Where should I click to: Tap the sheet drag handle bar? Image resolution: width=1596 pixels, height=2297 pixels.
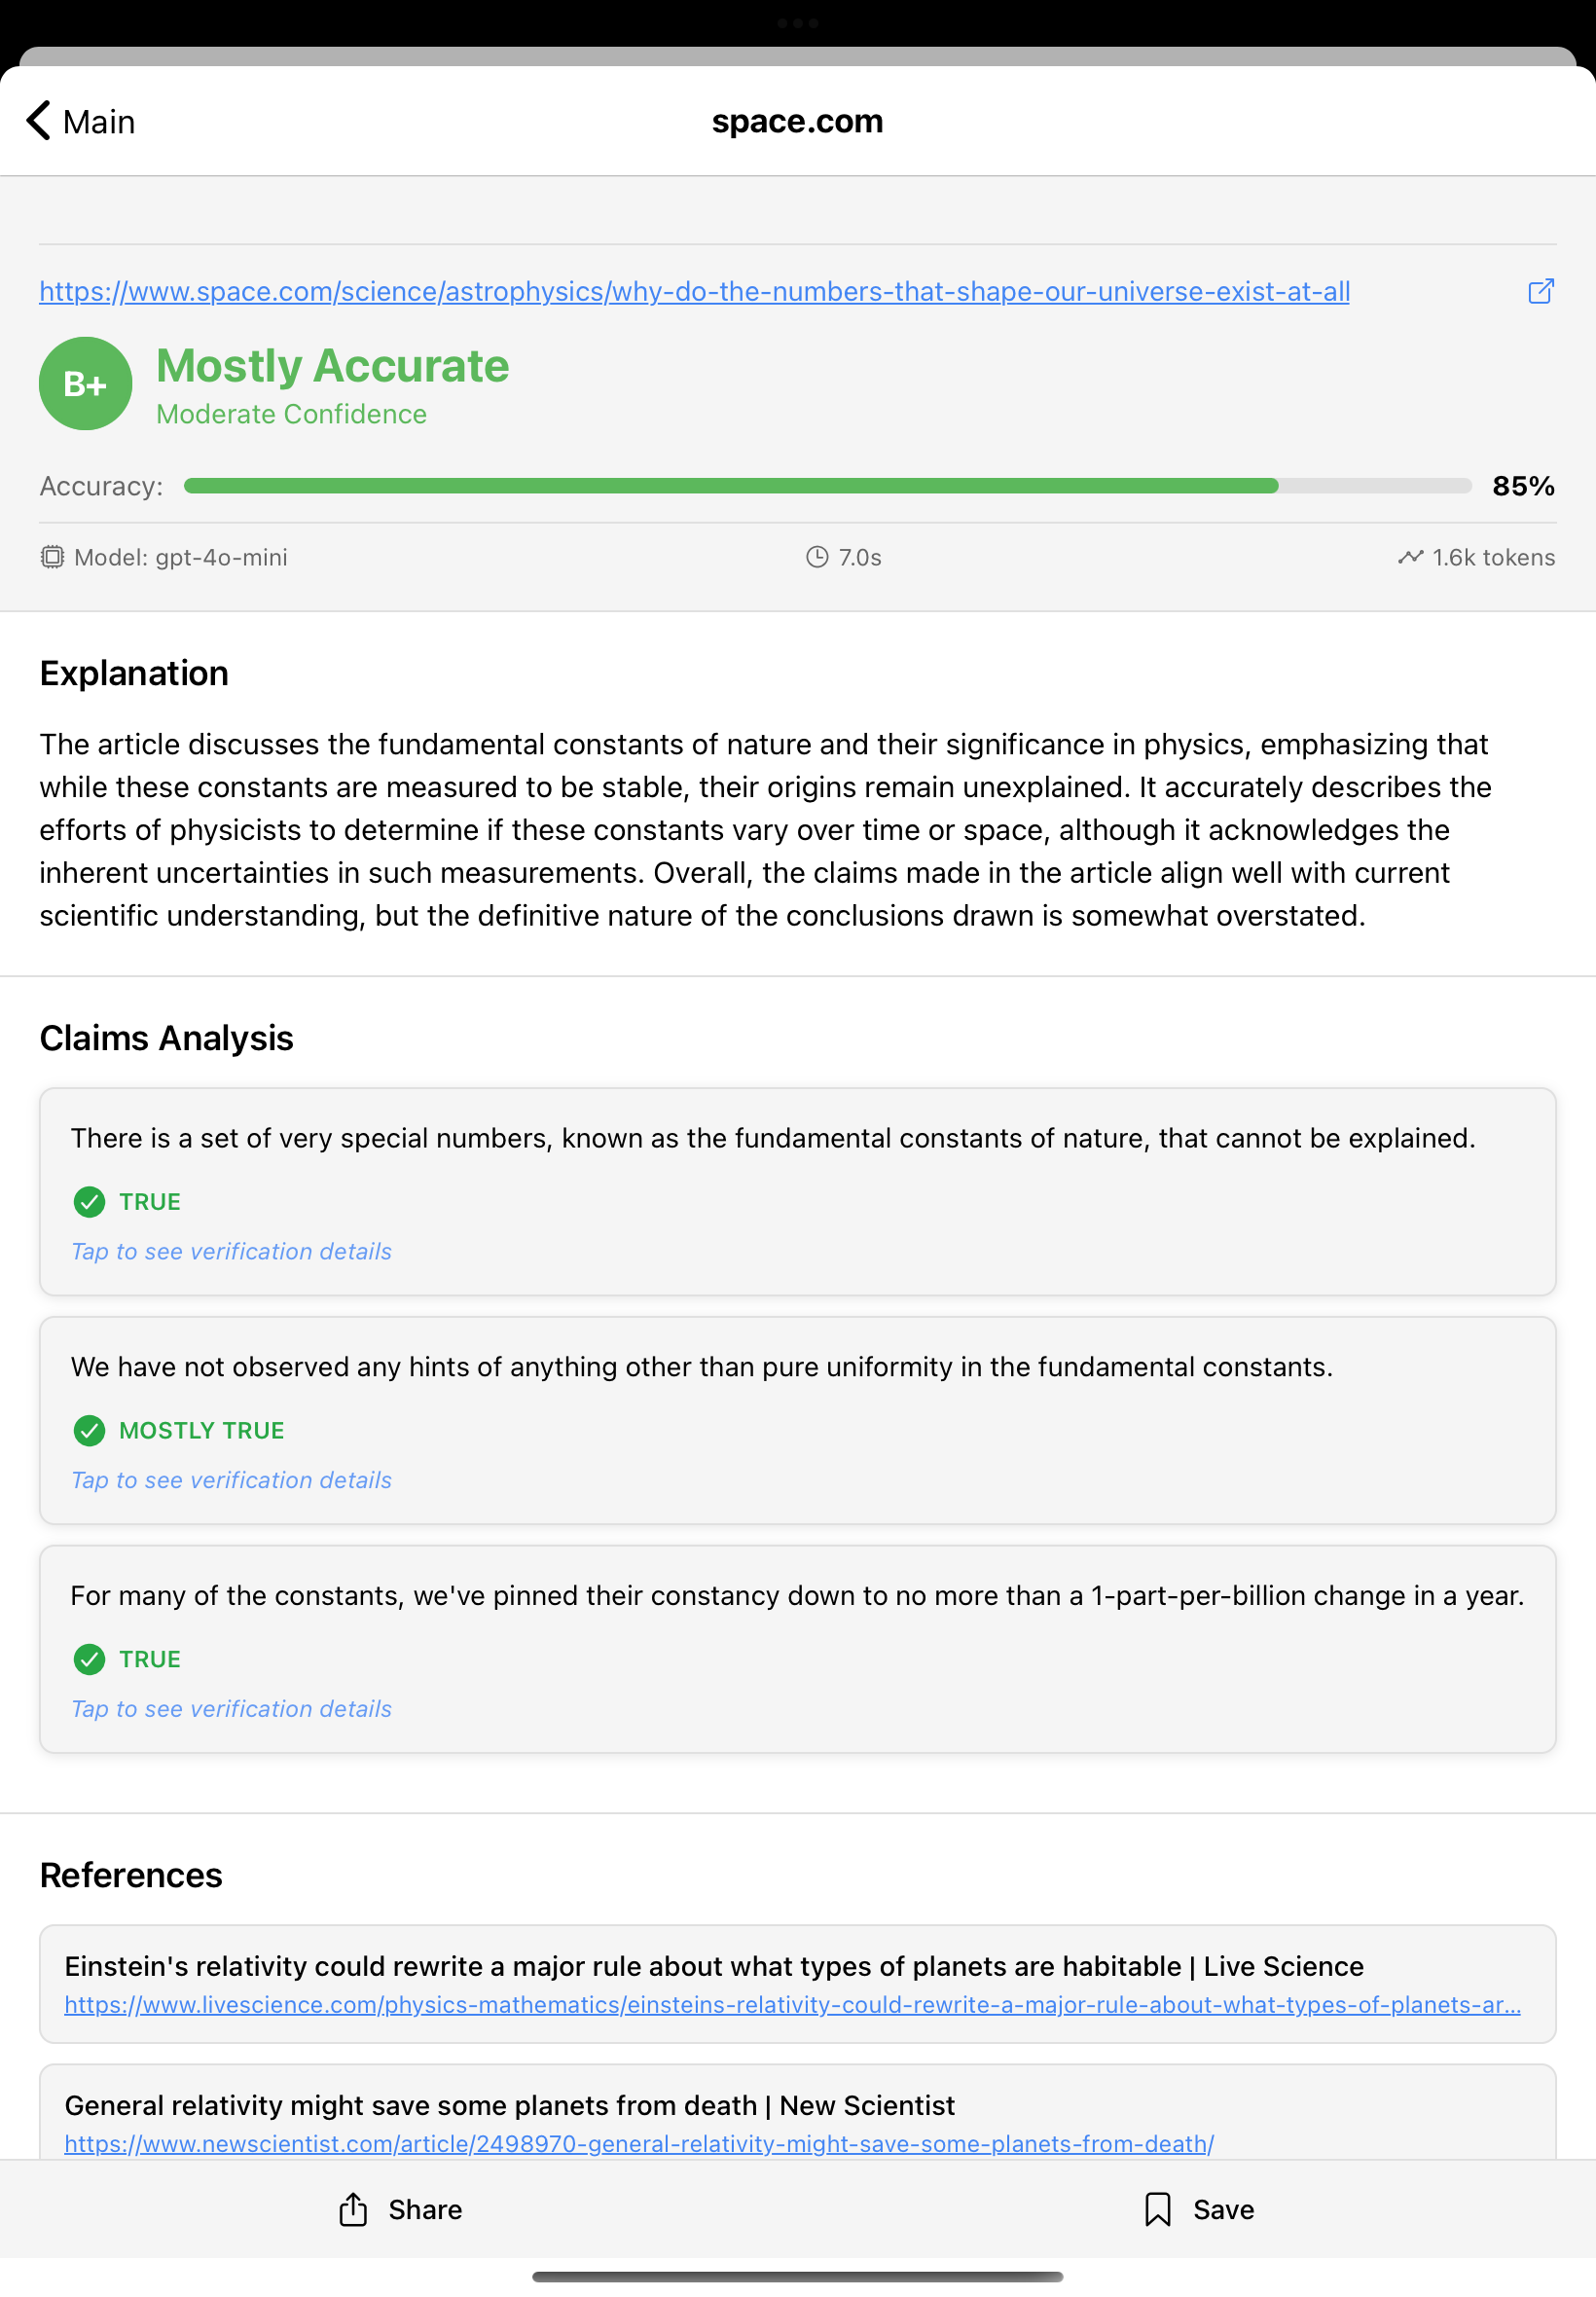(797, 2277)
